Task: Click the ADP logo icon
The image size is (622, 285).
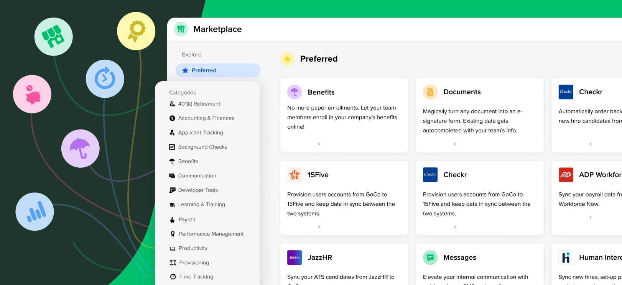Action: point(566,175)
